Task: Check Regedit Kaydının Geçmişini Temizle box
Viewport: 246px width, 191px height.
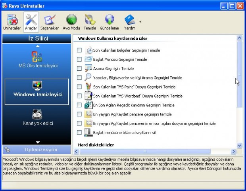Action: (x=79, y=105)
